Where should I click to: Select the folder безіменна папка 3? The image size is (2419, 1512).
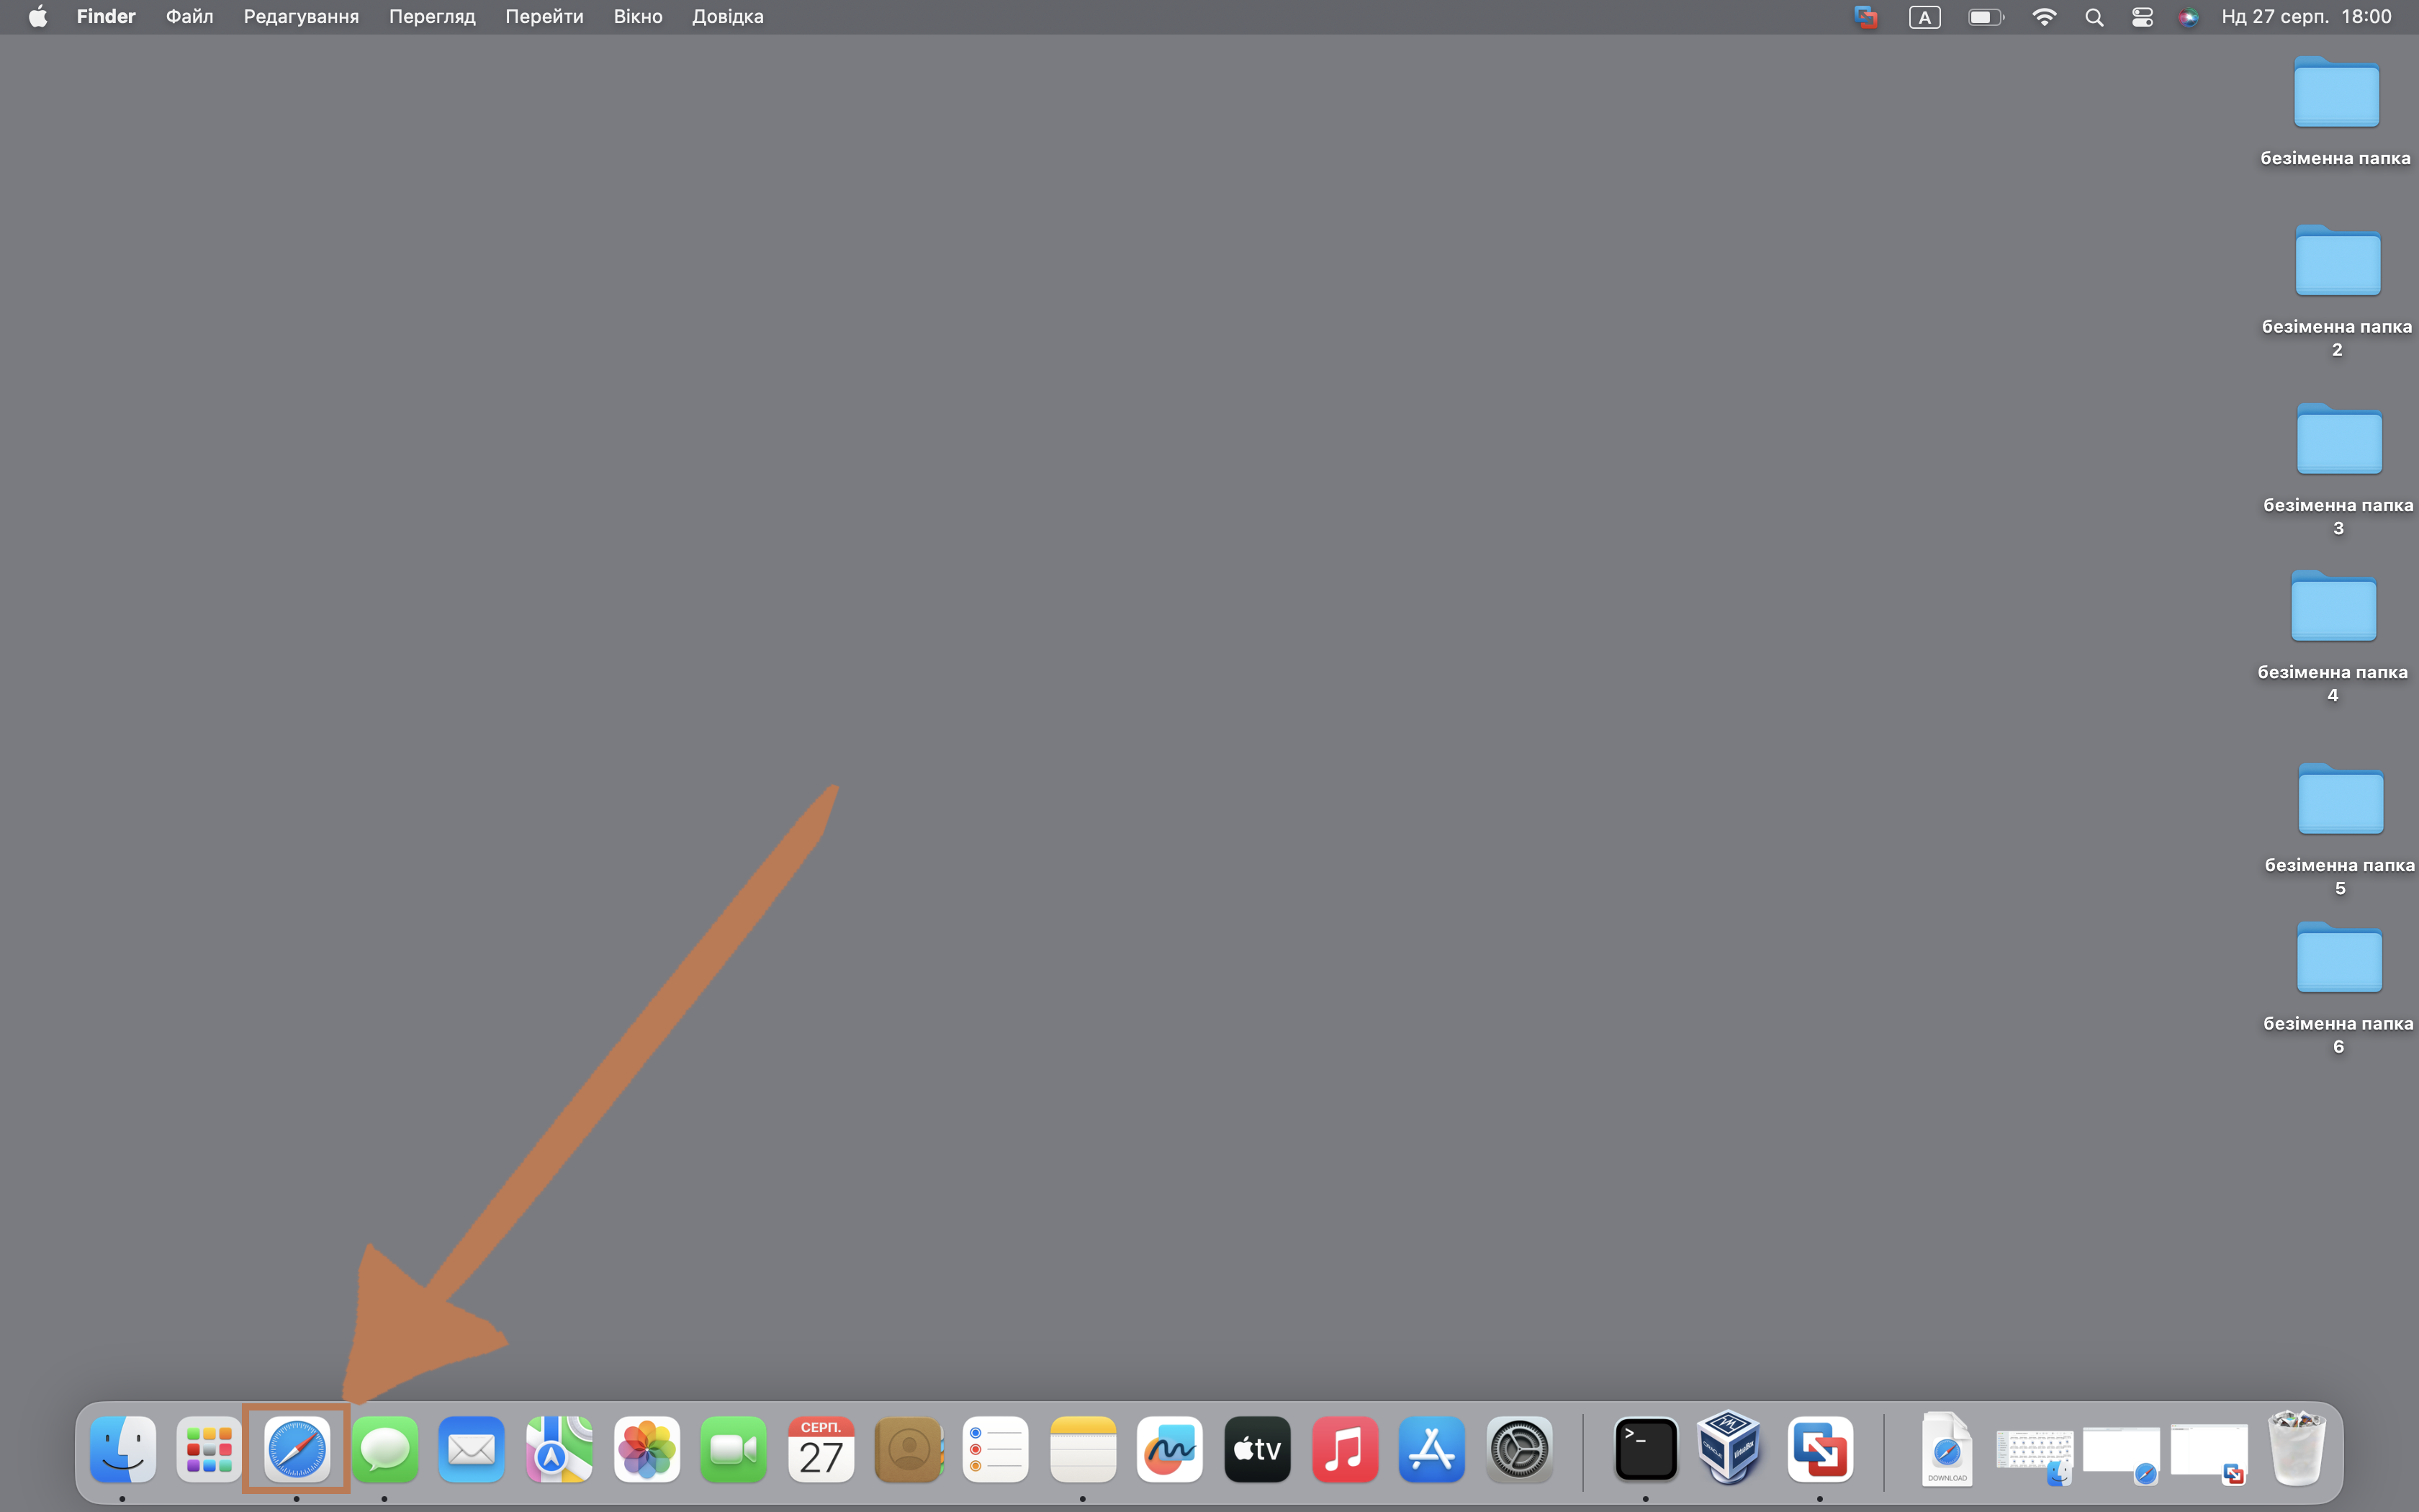point(2339,470)
